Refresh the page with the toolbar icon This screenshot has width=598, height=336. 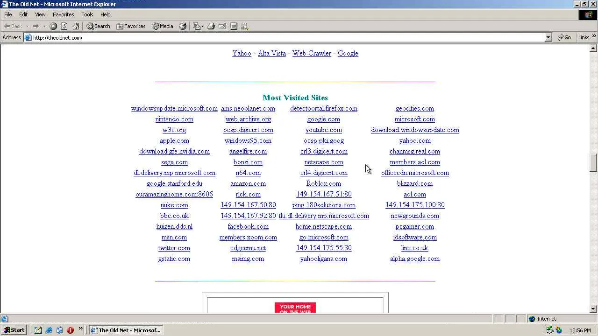64,26
